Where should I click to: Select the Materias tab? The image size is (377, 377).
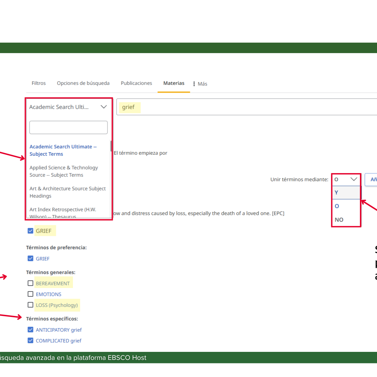coord(173,83)
